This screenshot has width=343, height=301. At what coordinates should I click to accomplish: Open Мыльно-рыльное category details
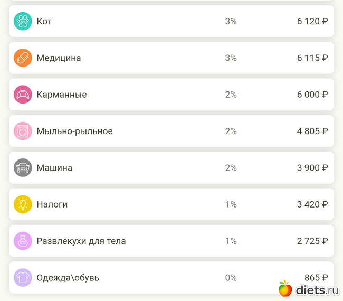click(x=74, y=131)
